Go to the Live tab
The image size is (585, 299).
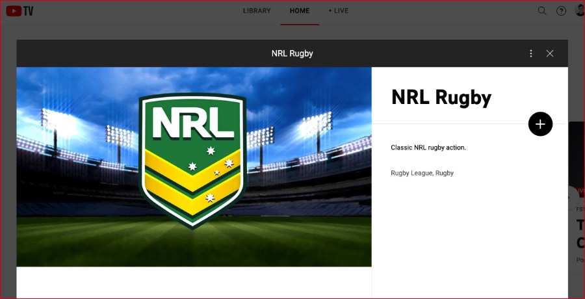(x=339, y=11)
